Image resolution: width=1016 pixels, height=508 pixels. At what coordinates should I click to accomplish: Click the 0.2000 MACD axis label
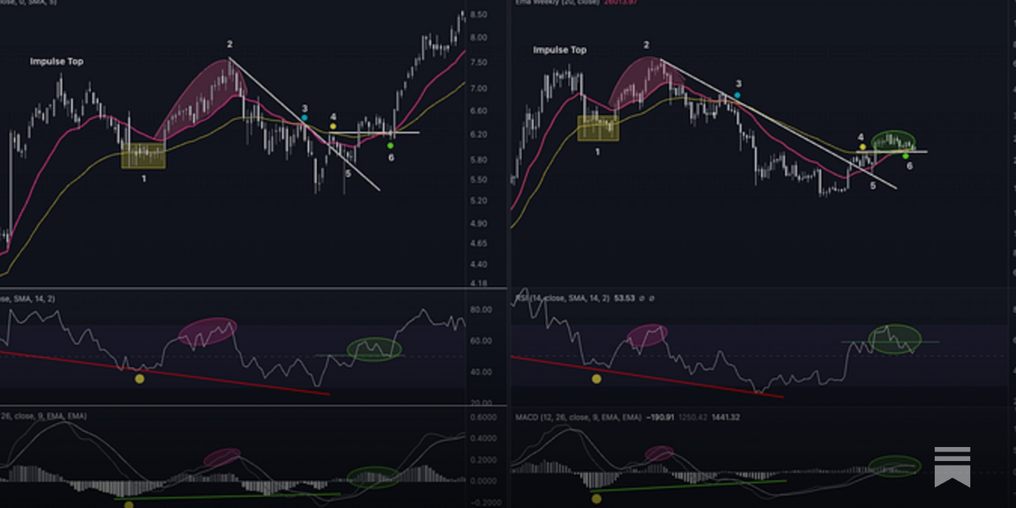[483, 460]
